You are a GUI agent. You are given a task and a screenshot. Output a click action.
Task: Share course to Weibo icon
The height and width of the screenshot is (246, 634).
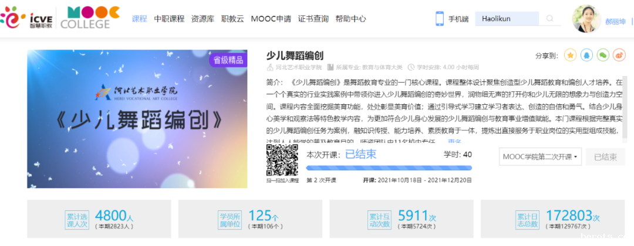[x=619, y=55]
